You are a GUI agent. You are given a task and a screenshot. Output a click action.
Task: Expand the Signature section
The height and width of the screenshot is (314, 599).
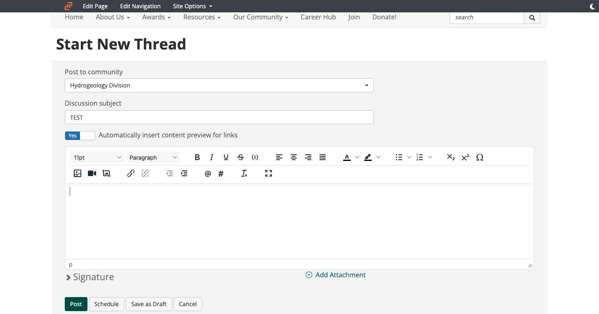point(90,277)
